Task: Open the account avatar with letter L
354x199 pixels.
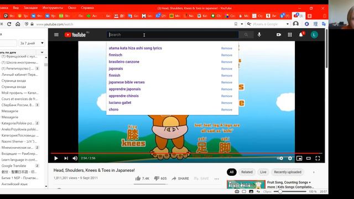Action: [x=314, y=35]
